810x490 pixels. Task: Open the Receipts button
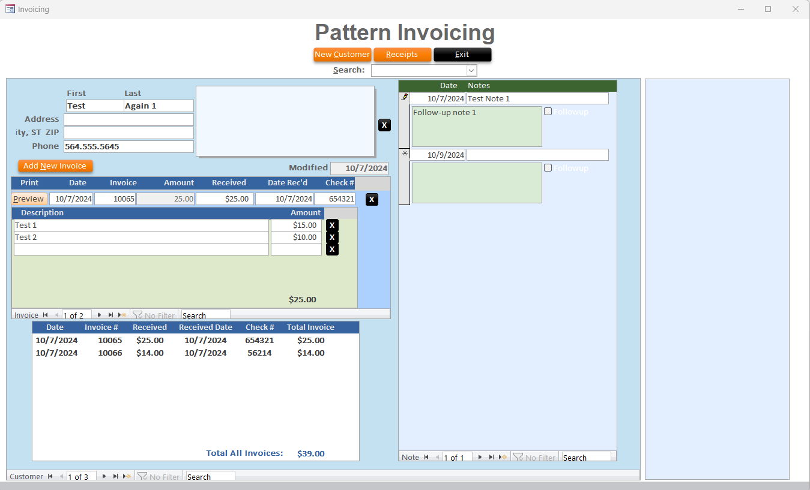tap(402, 55)
